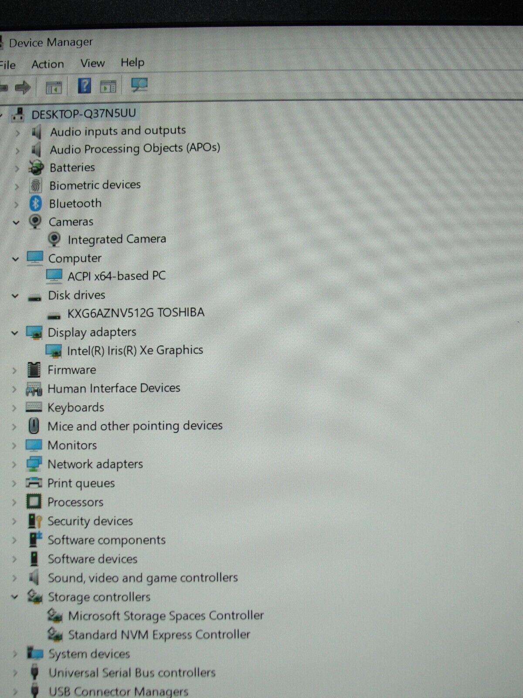Click the Help question mark toolbar icon
The width and height of the screenshot is (523, 698).
tap(84, 86)
